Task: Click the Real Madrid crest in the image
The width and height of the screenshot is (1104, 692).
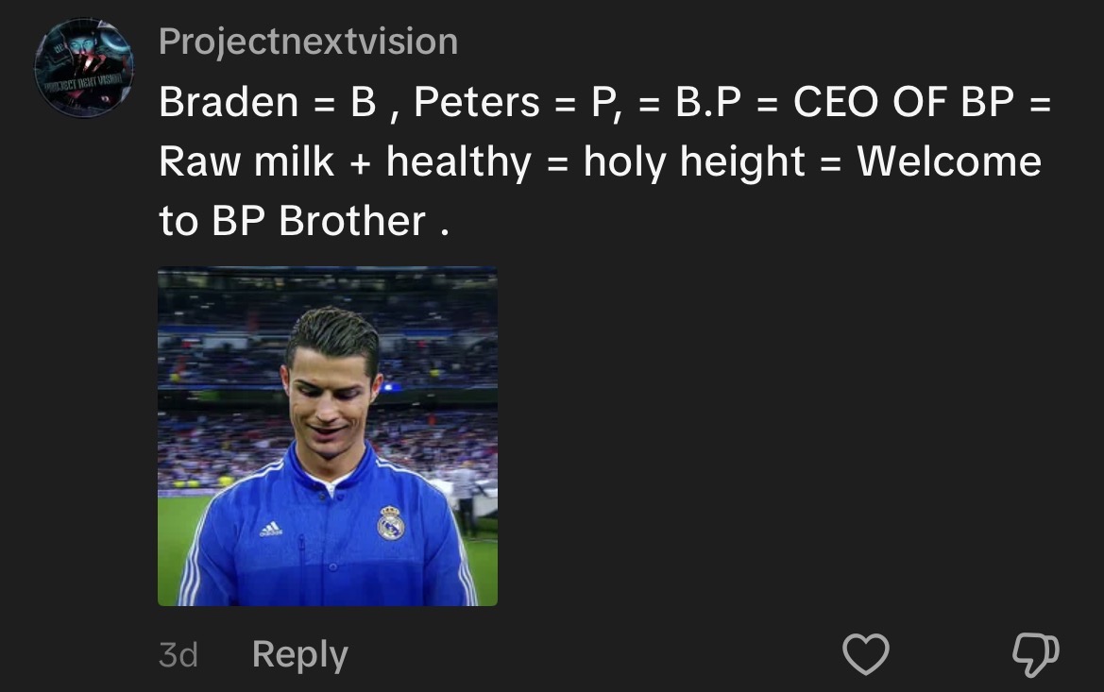Action: click(391, 523)
